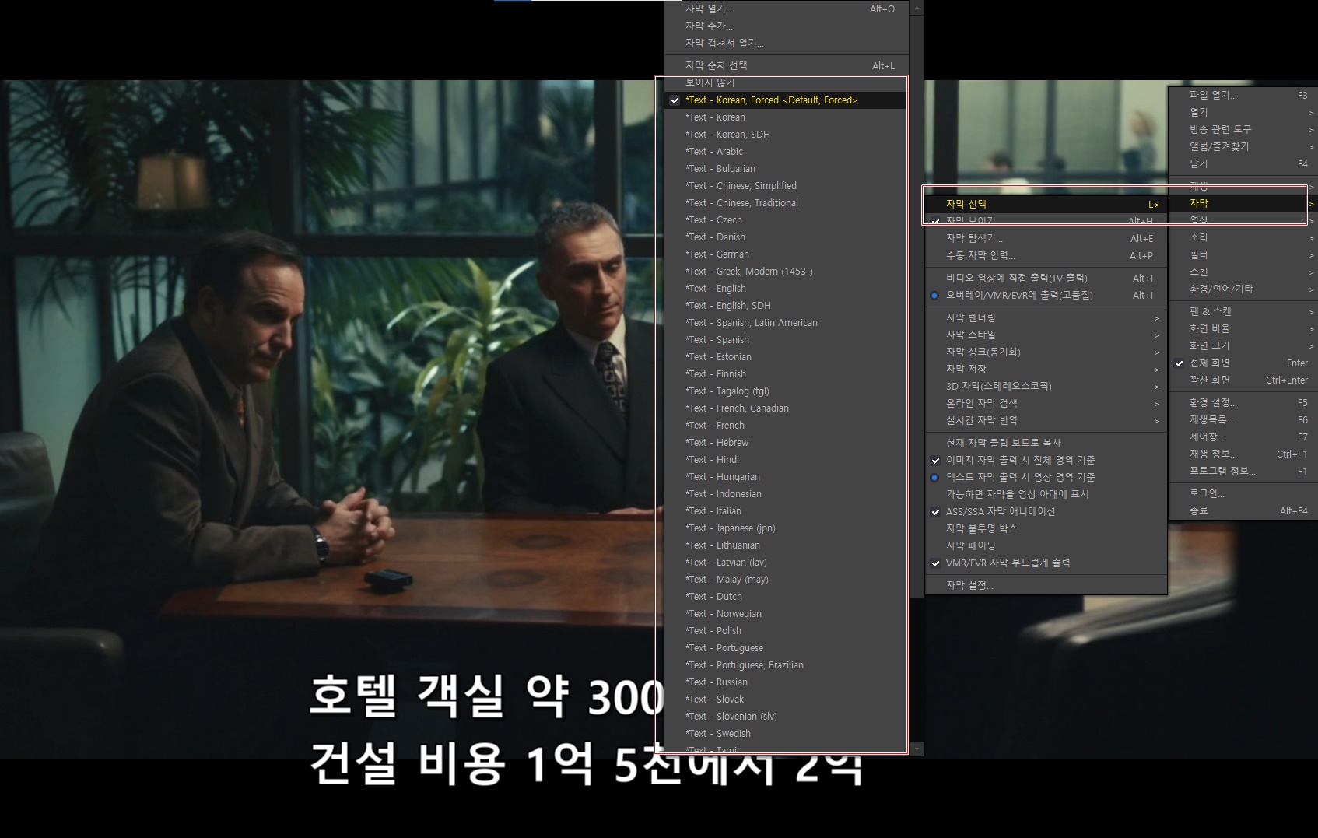The width and height of the screenshot is (1318, 838).
Task: Select 'Text - Chinese, Simplified' track
Action: click(787, 185)
